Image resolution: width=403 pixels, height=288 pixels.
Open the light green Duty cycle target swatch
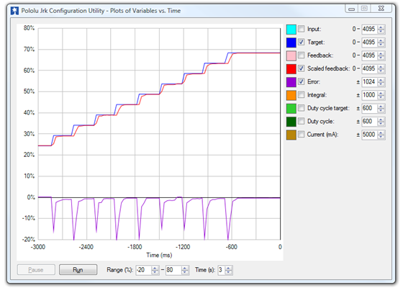tap(291, 108)
